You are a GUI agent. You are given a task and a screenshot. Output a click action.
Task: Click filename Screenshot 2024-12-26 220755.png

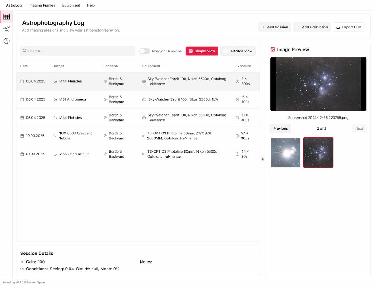click(318, 118)
